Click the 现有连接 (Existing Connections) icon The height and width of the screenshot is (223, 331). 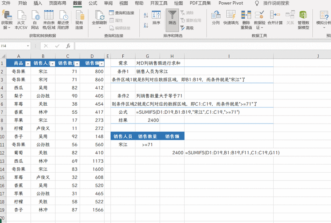point(79,15)
